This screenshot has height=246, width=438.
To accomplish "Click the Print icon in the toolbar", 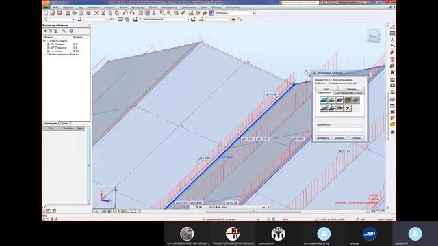I will (68, 13).
